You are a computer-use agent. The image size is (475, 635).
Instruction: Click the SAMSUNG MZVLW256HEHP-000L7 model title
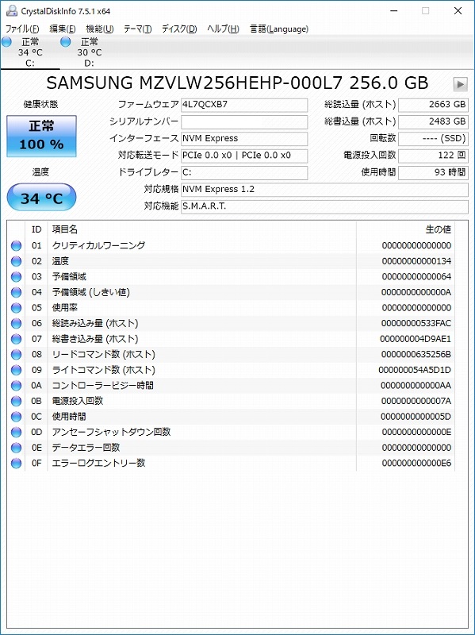click(x=237, y=83)
